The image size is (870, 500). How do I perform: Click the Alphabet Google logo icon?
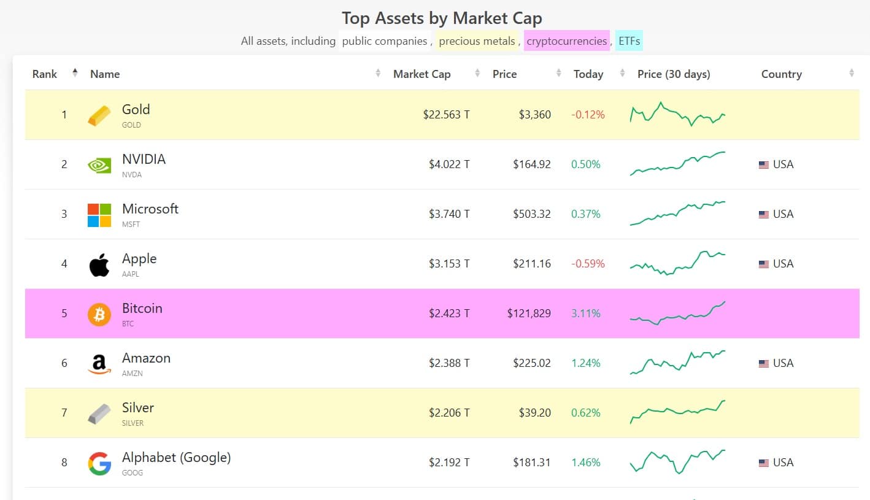pos(99,464)
